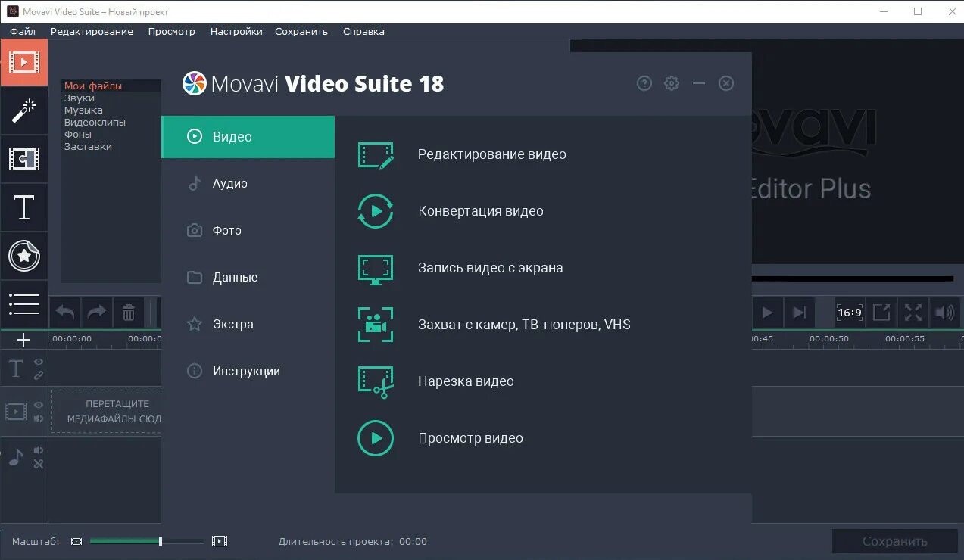Open the 16:9 aspect ratio selector
Viewport: 964px width, 560px height.
coord(850,313)
